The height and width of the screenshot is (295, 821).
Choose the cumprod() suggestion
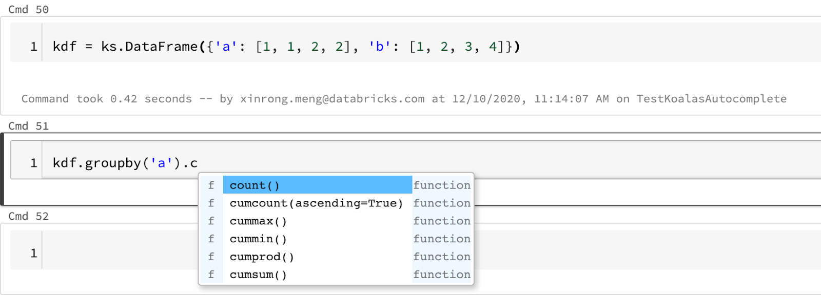[262, 257]
